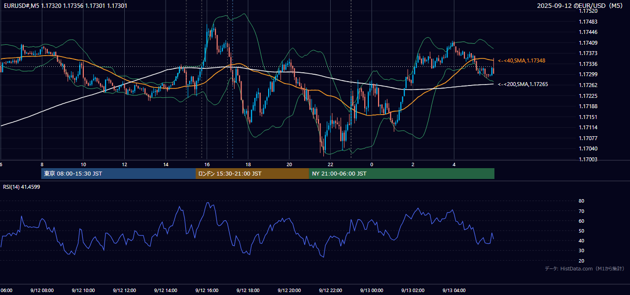Click the 1.17446 price axis label
The width and height of the screenshot is (630, 295).
[588, 32]
